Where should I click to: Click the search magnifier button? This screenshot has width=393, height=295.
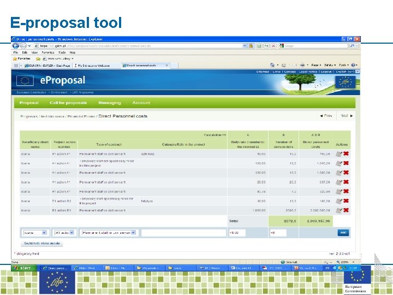[353, 46]
